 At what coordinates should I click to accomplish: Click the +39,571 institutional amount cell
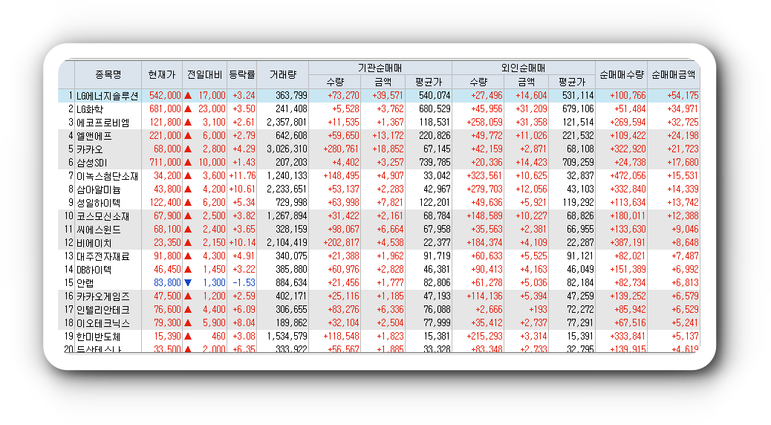click(388, 95)
